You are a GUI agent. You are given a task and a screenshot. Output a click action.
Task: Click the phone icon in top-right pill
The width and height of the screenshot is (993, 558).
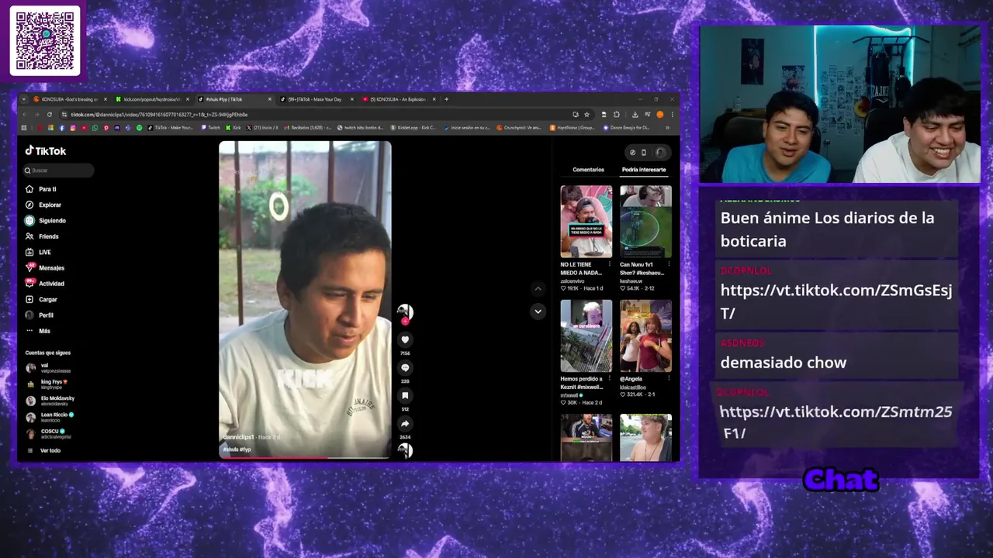[x=643, y=153]
